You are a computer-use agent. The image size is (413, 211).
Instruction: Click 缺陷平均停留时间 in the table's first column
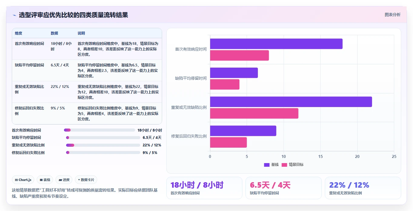point(29,65)
